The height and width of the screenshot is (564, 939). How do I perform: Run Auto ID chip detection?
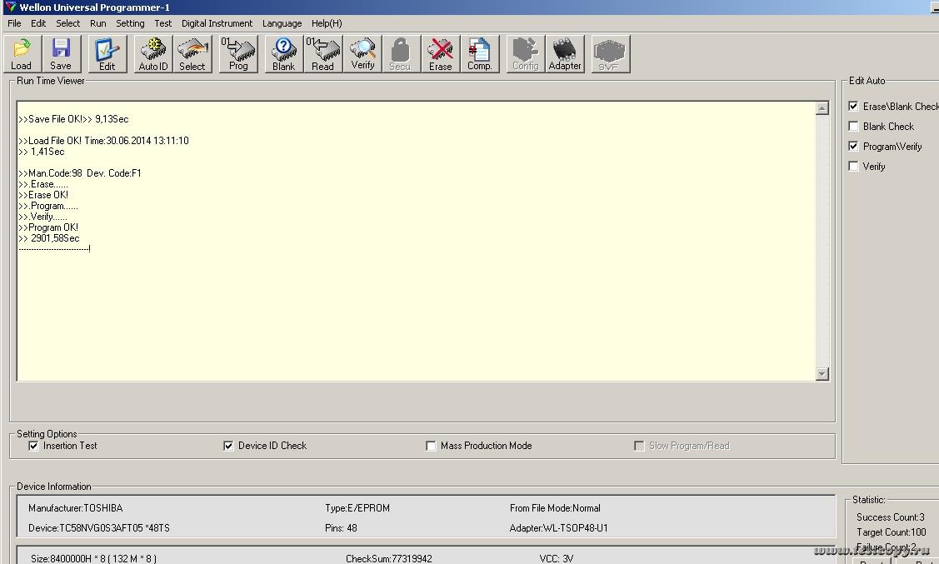[x=153, y=54]
